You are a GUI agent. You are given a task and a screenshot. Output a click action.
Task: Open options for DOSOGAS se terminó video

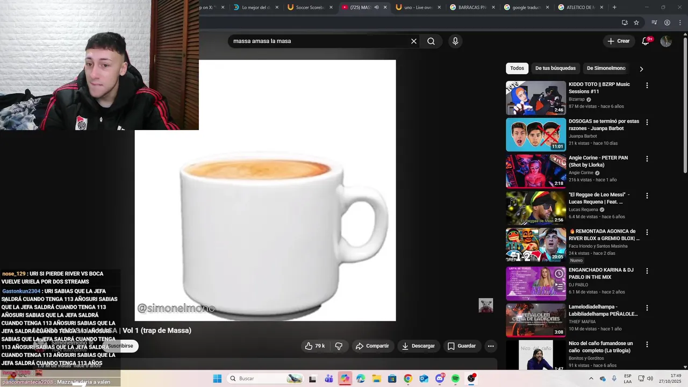coord(647,122)
